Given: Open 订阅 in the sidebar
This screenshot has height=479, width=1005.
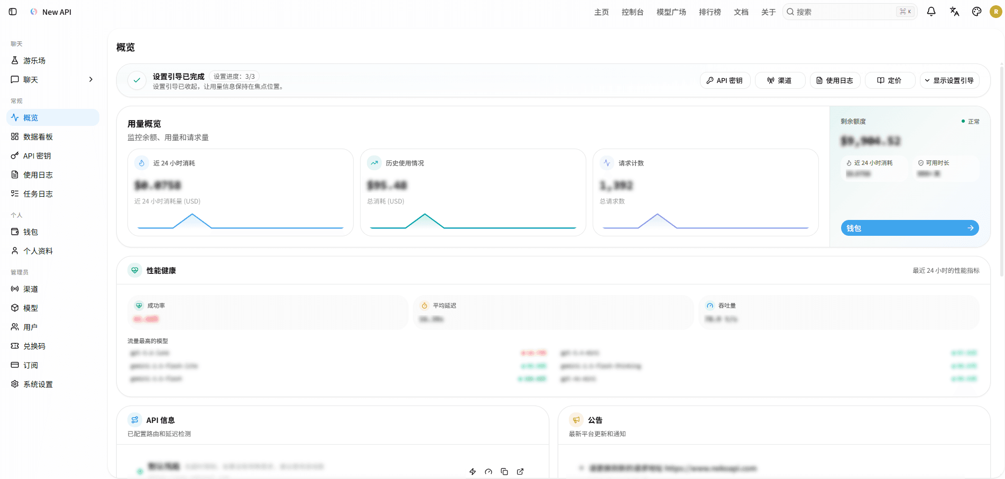Looking at the screenshot, I should point(53,365).
